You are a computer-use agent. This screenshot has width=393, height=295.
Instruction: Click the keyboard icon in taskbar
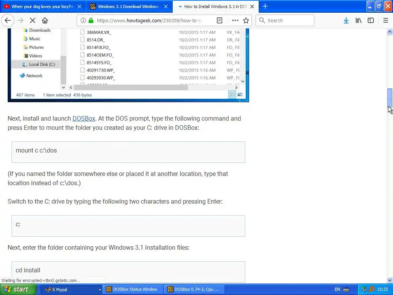pyautogui.click(x=346, y=290)
